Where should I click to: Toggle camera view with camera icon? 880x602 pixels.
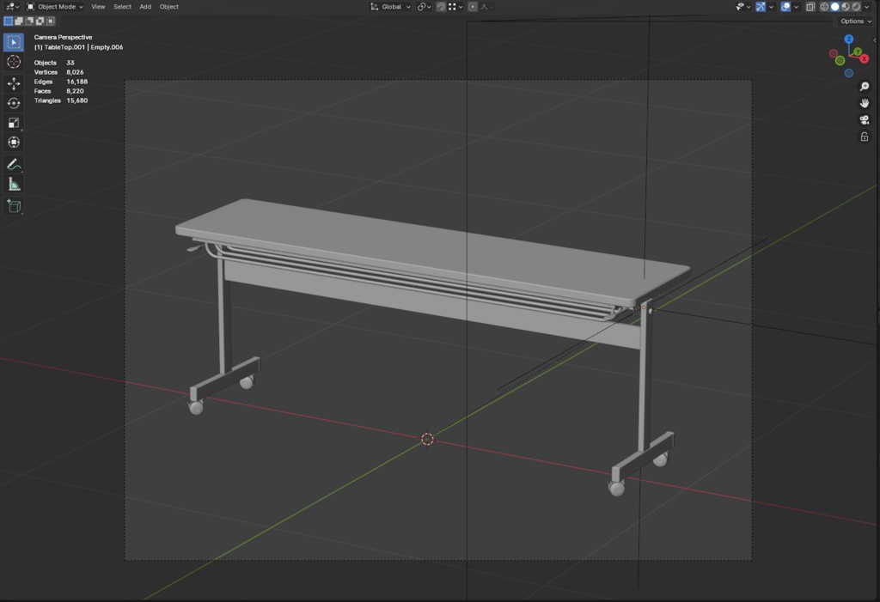(x=865, y=120)
